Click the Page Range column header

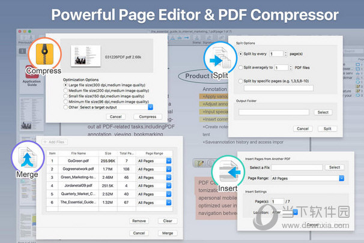coord(154,153)
